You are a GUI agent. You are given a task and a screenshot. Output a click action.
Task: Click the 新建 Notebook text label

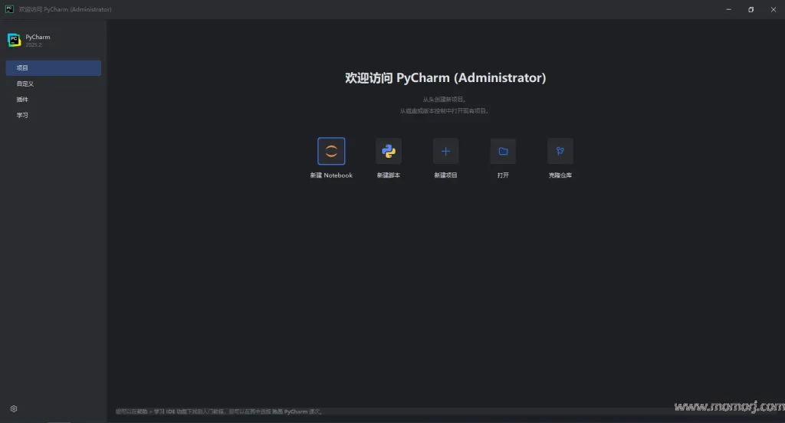click(331, 175)
